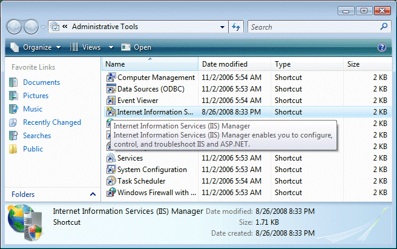Screen dimensions: 397x249
Task: Open the address bar history dropdown
Action: coord(221,27)
